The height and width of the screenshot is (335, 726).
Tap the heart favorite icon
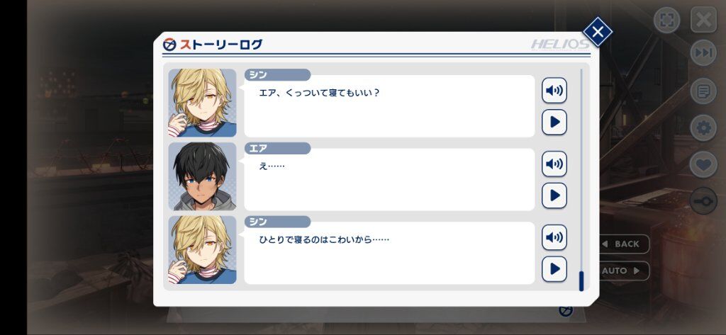pyautogui.click(x=703, y=164)
